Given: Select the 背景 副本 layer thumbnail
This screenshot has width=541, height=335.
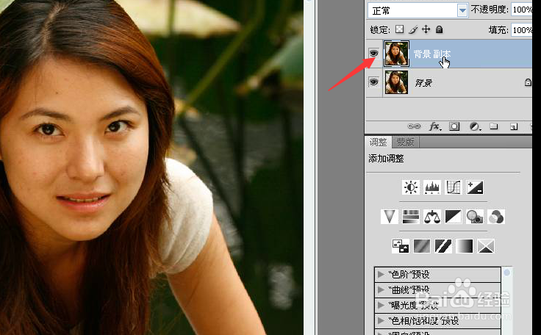Looking at the screenshot, I should [x=396, y=54].
